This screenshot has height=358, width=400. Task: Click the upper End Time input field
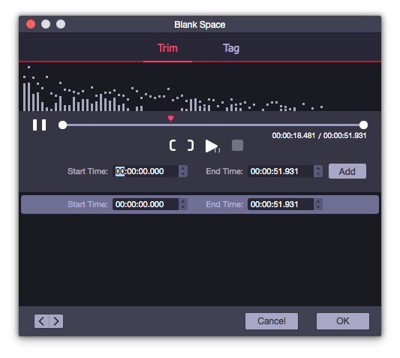281,171
